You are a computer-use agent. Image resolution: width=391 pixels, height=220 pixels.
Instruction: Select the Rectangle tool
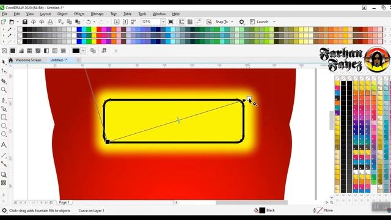click(x=4, y=117)
